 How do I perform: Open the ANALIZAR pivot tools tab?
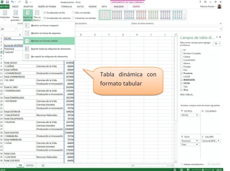coord(119,7)
